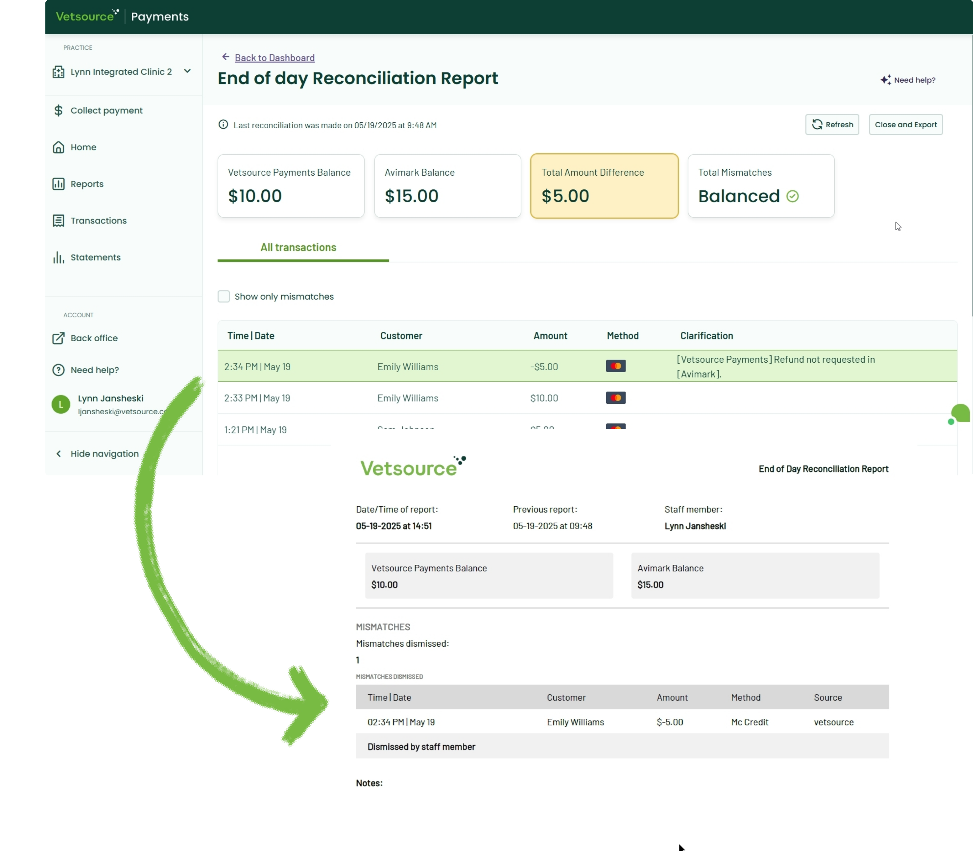Click the Amount column header

(x=550, y=336)
